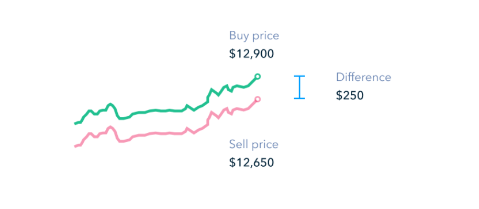Select the 'Sell price' label
This screenshot has width=479, height=209.
pyautogui.click(x=254, y=144)
